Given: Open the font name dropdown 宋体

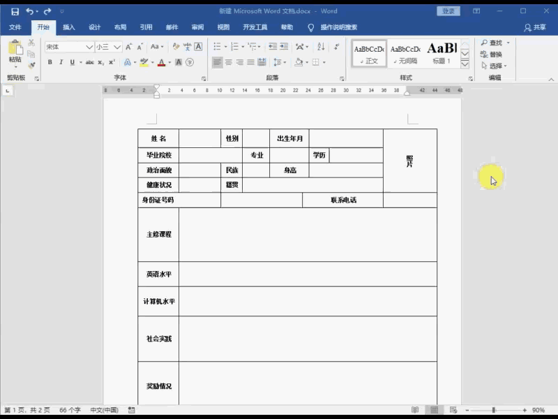Looking at the screenshot, I should tap(89, 47).
